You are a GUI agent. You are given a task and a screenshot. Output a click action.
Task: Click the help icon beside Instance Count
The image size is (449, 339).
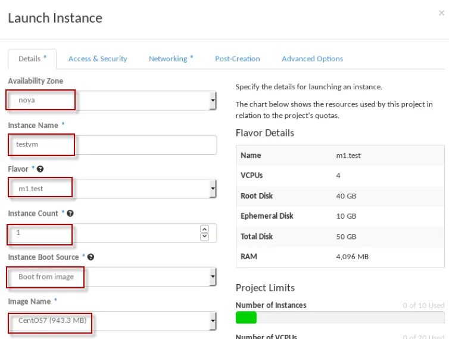pyautogui.click(x=70, y=213)
